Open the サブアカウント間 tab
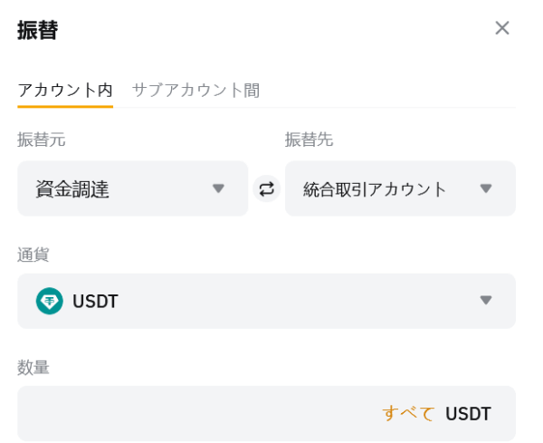 click(195, 90)
